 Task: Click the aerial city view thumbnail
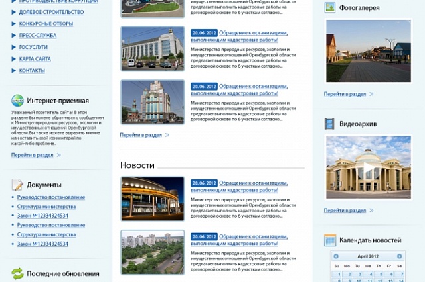point(153,252)
